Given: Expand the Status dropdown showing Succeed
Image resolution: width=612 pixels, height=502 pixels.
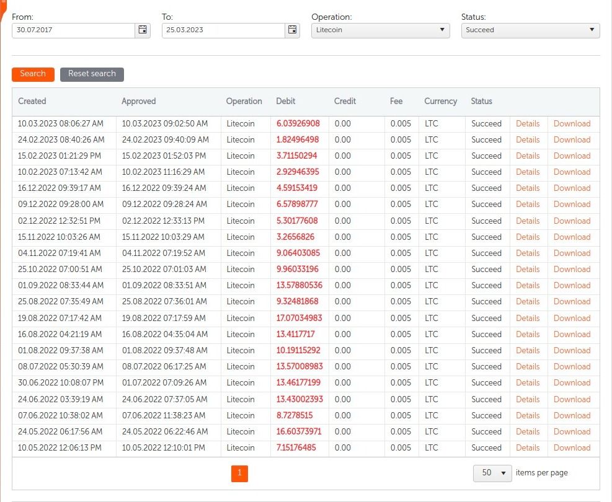Looking at the screenshot, I should click(530, 30).
